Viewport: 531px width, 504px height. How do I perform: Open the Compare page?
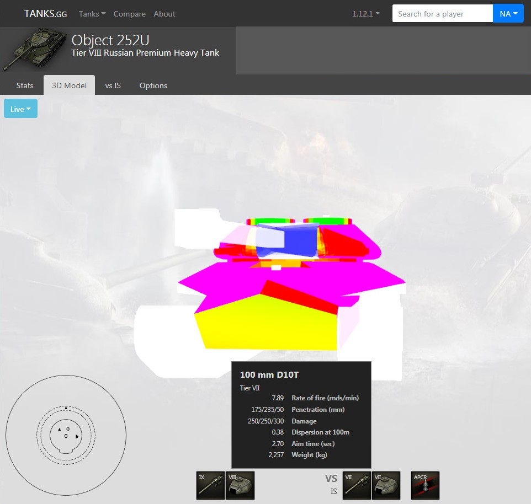click(129, 14)
